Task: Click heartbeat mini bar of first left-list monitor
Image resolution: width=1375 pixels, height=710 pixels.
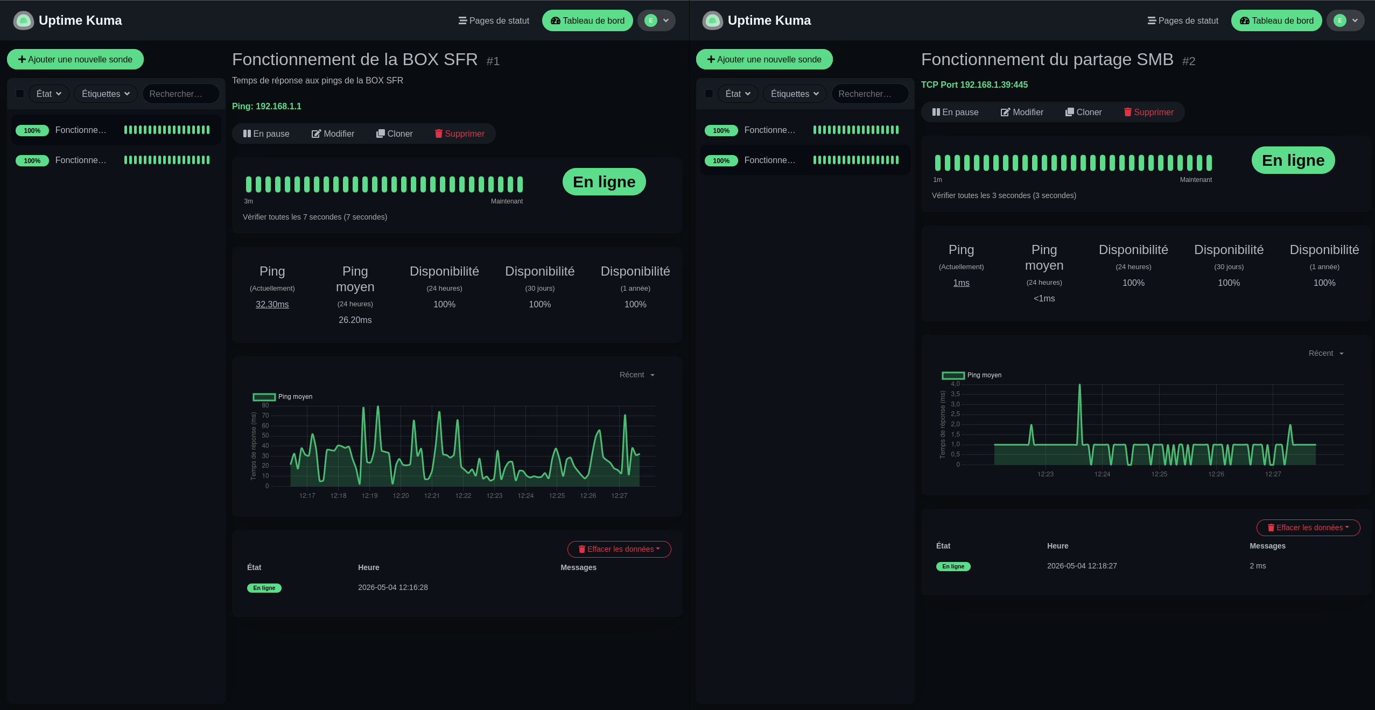Action: [167, 130]
